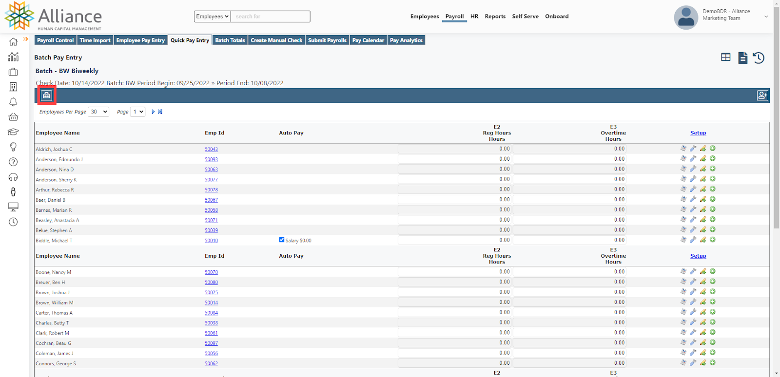The width and height of the screenshot is (780, 377).
Task: Open the HR top menu
Action: [x=474, y=17]
